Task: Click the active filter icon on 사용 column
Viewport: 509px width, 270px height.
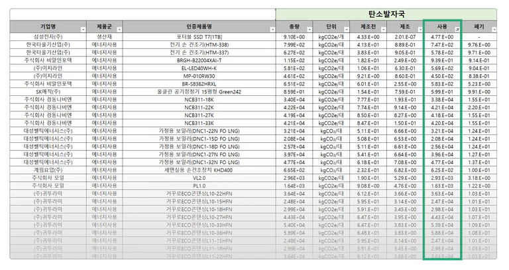Action: click(x=457, y=30)
